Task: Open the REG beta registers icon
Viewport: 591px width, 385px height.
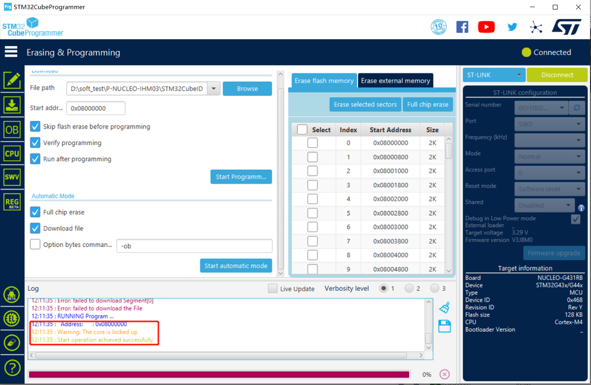Action: (12, 202)
